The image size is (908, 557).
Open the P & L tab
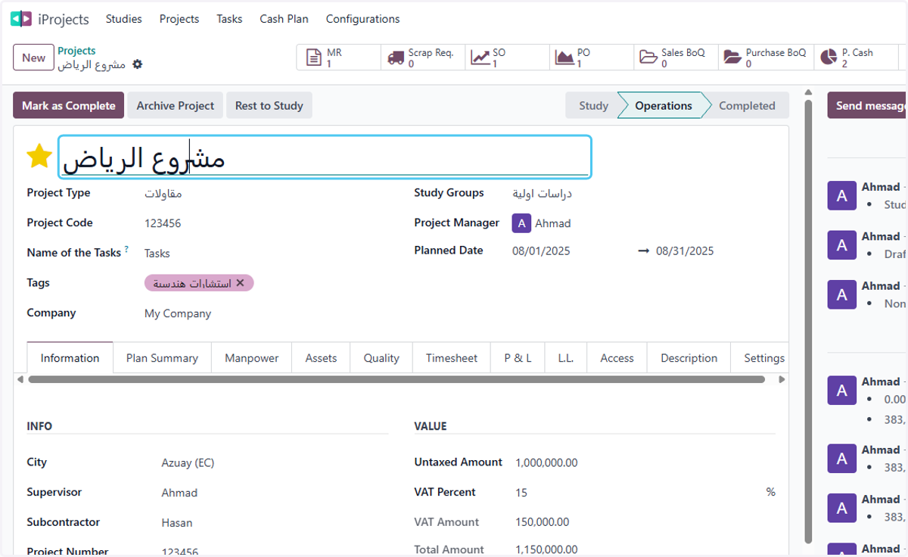pyautogui.click(x=518, y=358)
